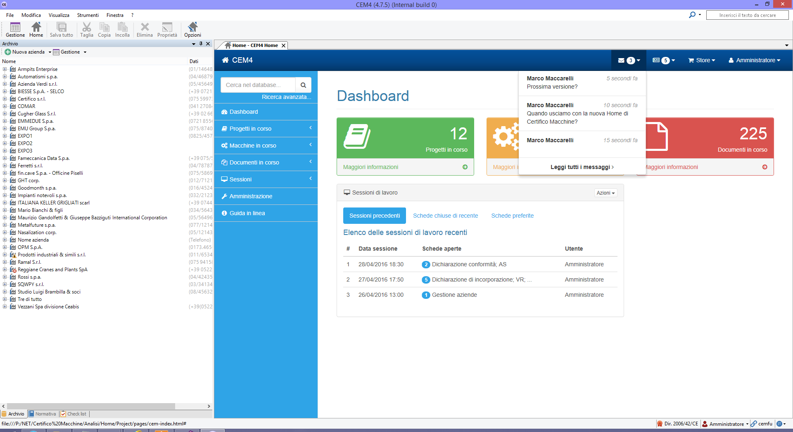Click the Cerca nel database input field
The image size is (793, 432).
[x=258, y=85]
